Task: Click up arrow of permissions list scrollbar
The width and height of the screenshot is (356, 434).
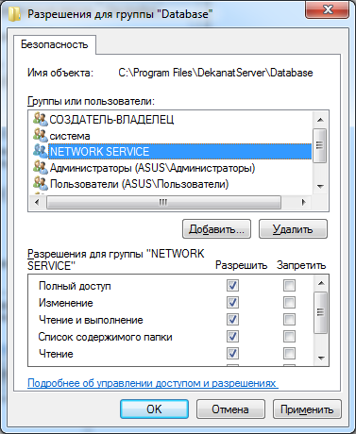Action: tap(321, 283)
